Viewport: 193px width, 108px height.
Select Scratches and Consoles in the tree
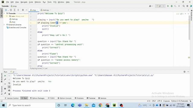pos(16,28)
